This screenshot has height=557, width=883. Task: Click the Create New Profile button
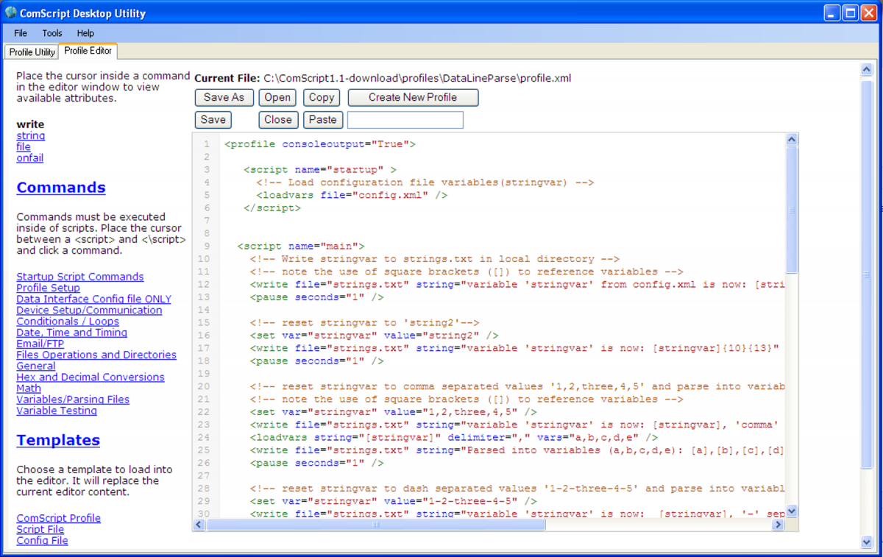tap(413, 97)
